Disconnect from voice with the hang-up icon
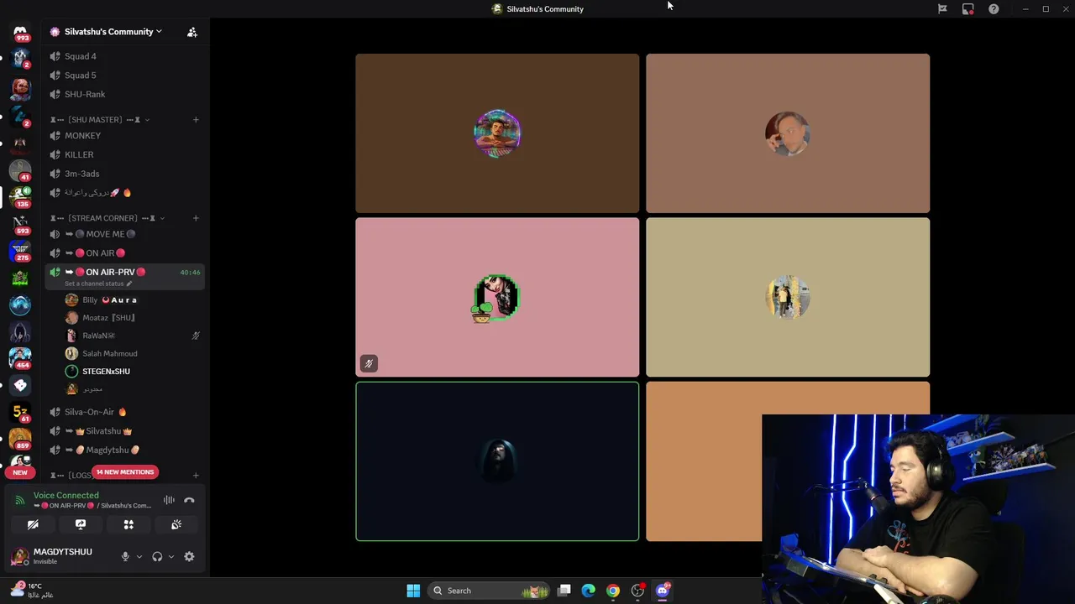Image resolution: width=1075 pixels, height=604 pixels. coord(189,500)
